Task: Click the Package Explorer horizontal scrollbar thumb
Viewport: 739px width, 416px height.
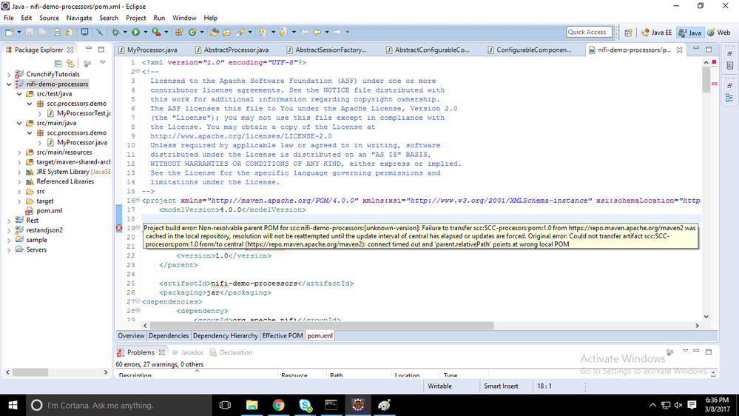Action: tap(30, 372)
